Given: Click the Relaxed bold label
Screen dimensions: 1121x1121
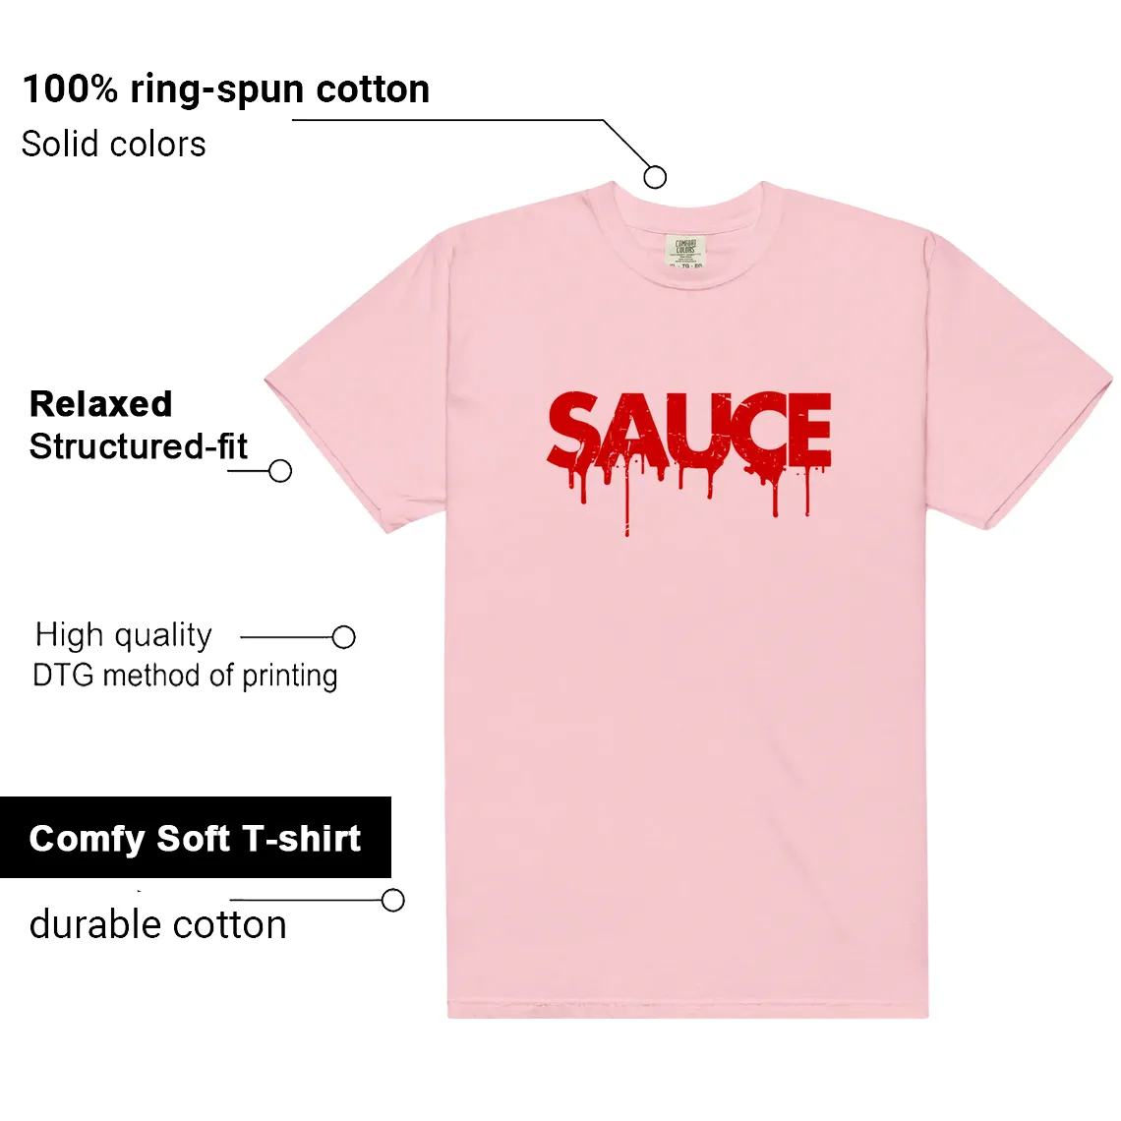Looking at the screenshot, I should [x=101, y=404].
